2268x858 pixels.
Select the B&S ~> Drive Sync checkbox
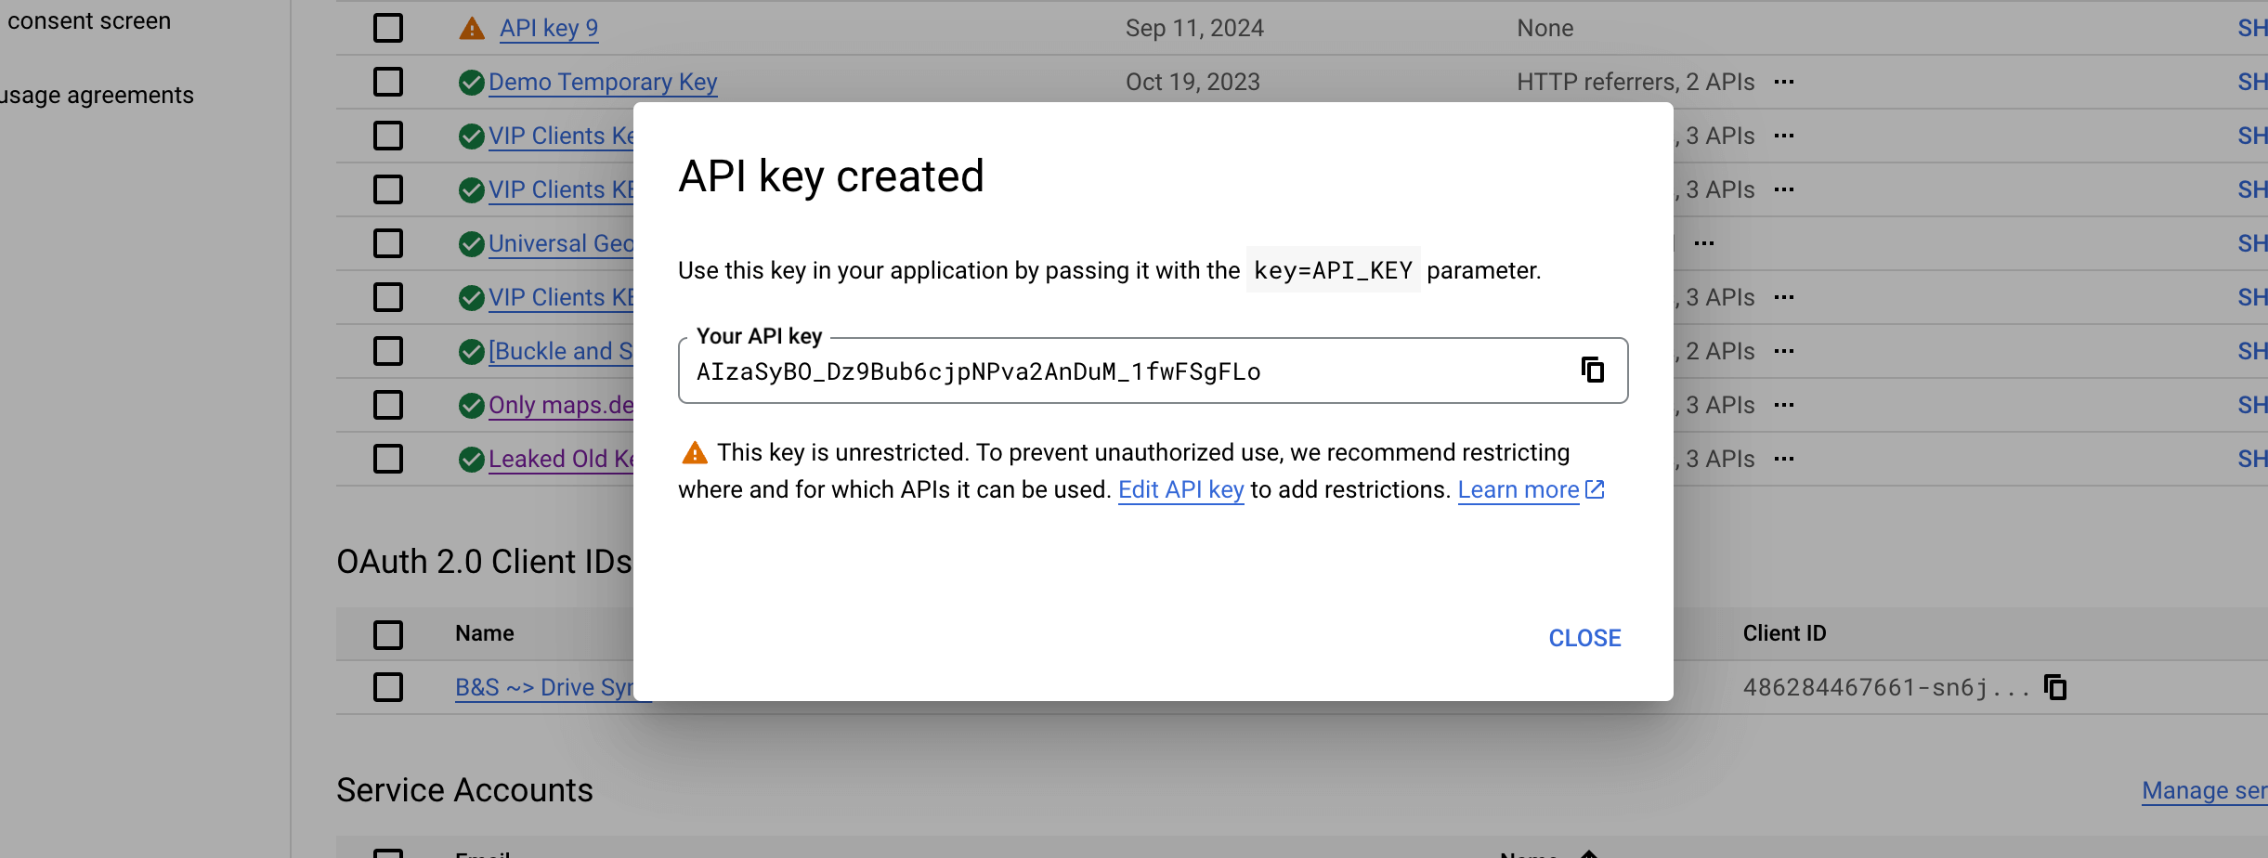tap(387, 687)
